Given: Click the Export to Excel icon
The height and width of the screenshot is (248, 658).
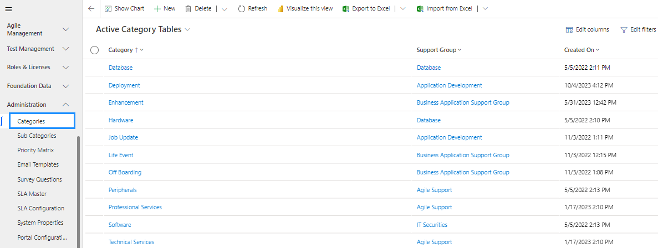Looking at the screenshot, I should tap(346, 9).
